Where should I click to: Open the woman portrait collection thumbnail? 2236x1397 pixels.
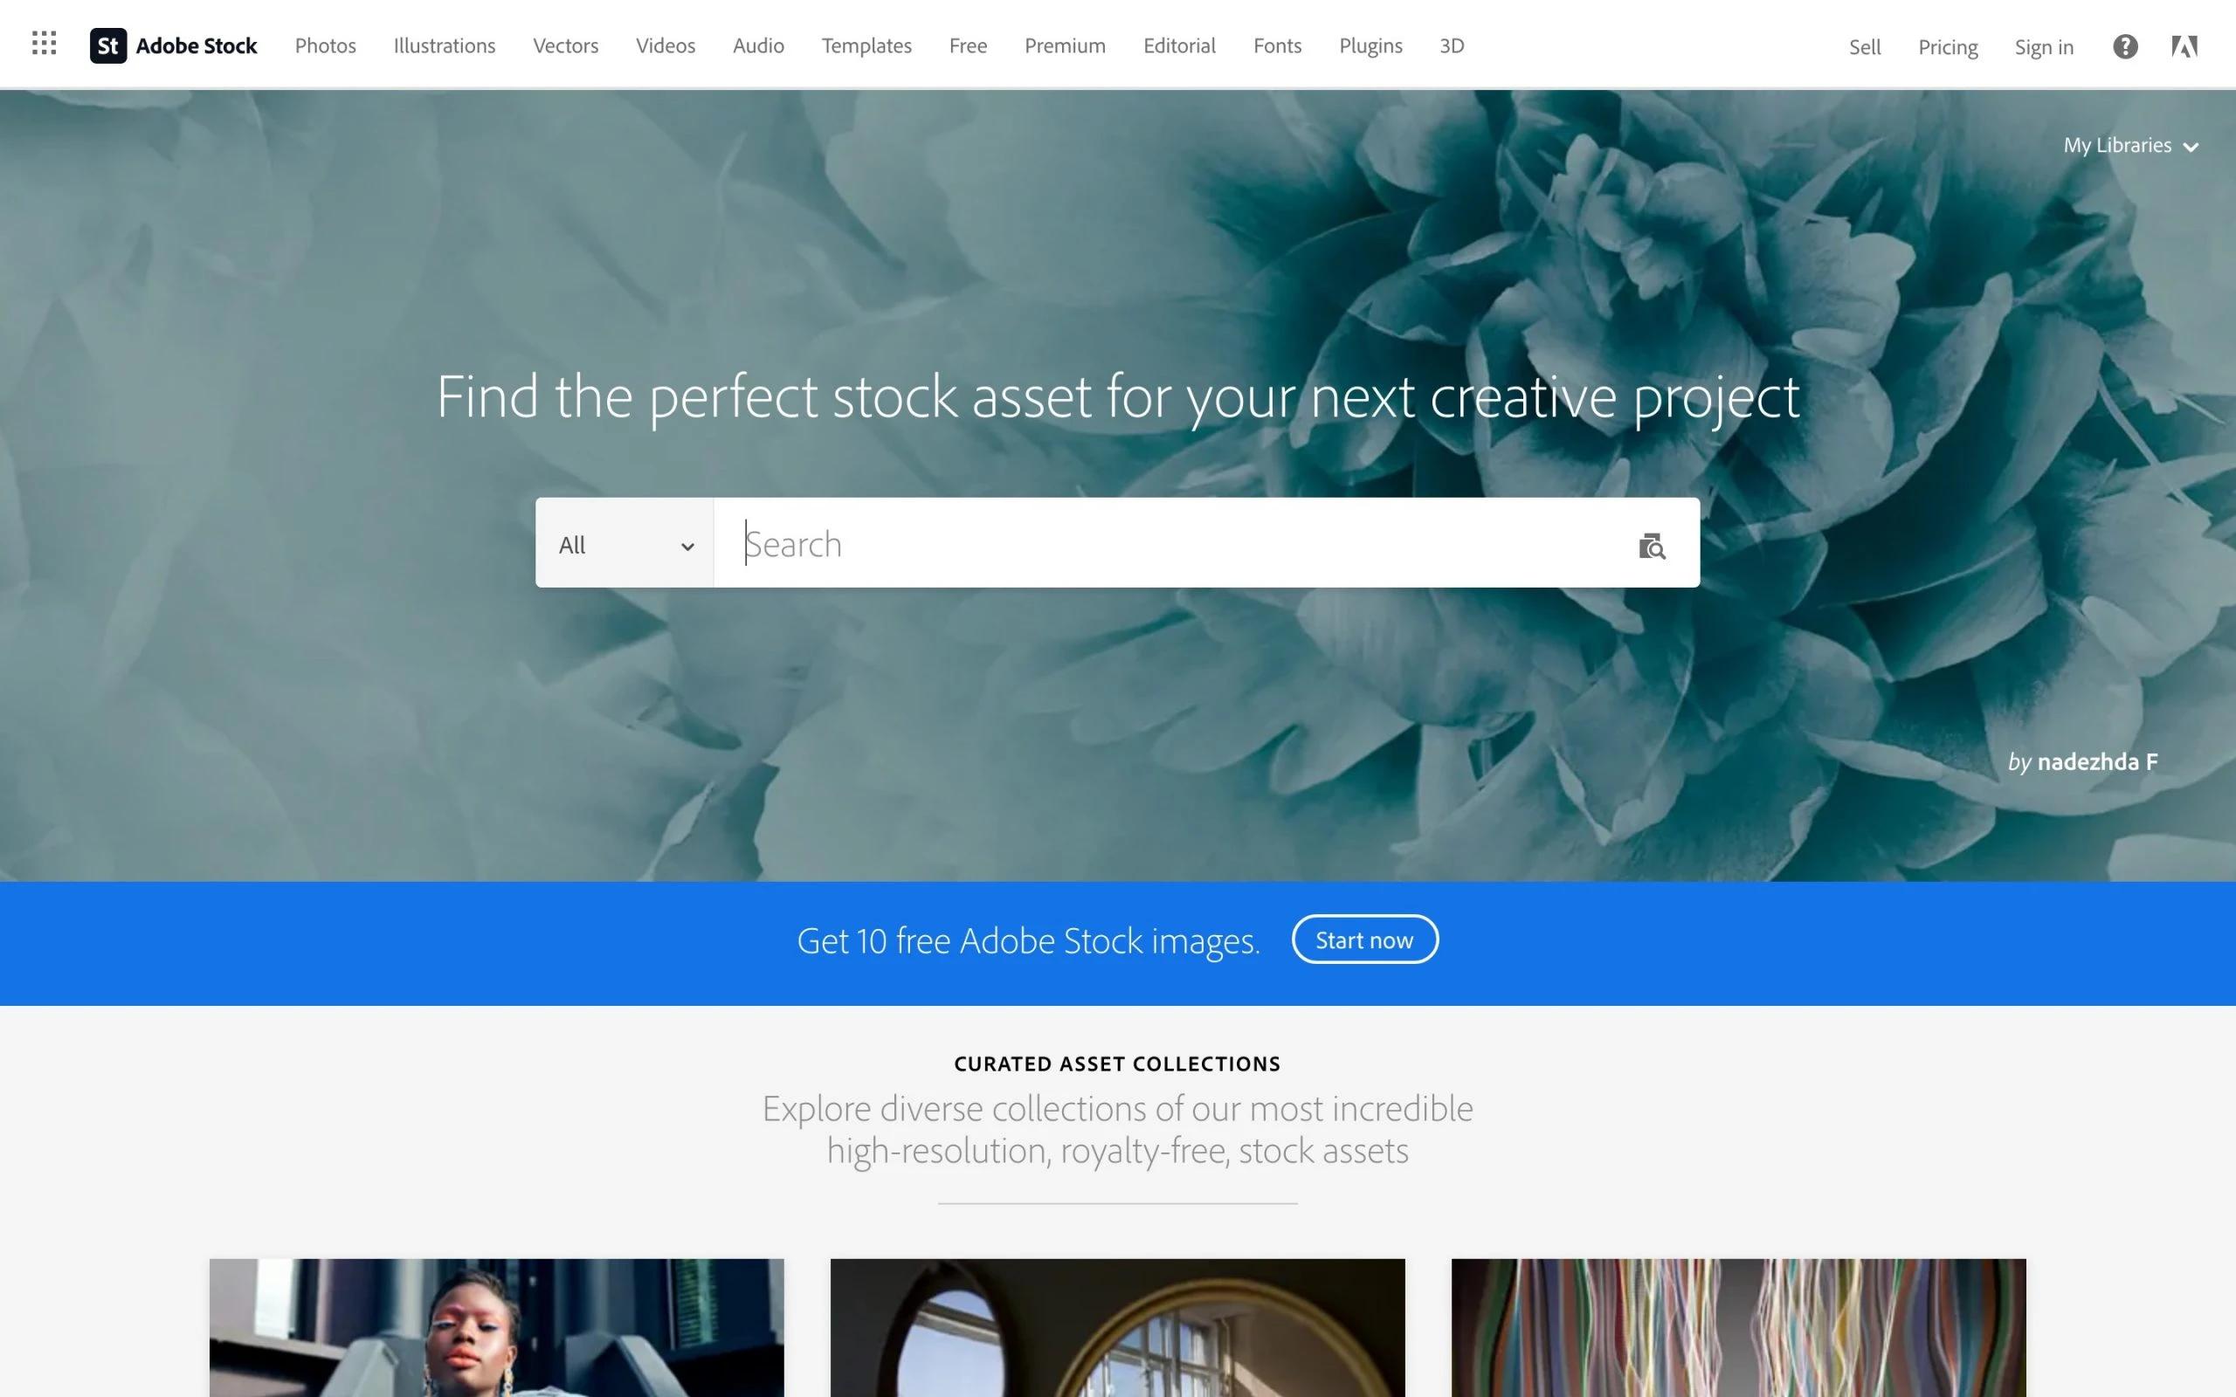coord(496,1328)
